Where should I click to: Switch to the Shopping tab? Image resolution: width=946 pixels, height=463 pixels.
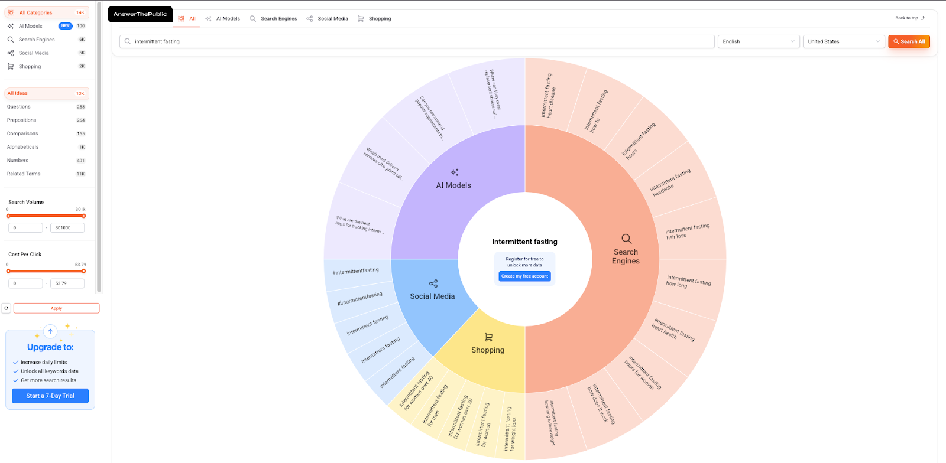click(374, 19)
